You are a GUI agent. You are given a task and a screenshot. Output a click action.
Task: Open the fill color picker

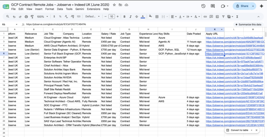pos(150,16)
